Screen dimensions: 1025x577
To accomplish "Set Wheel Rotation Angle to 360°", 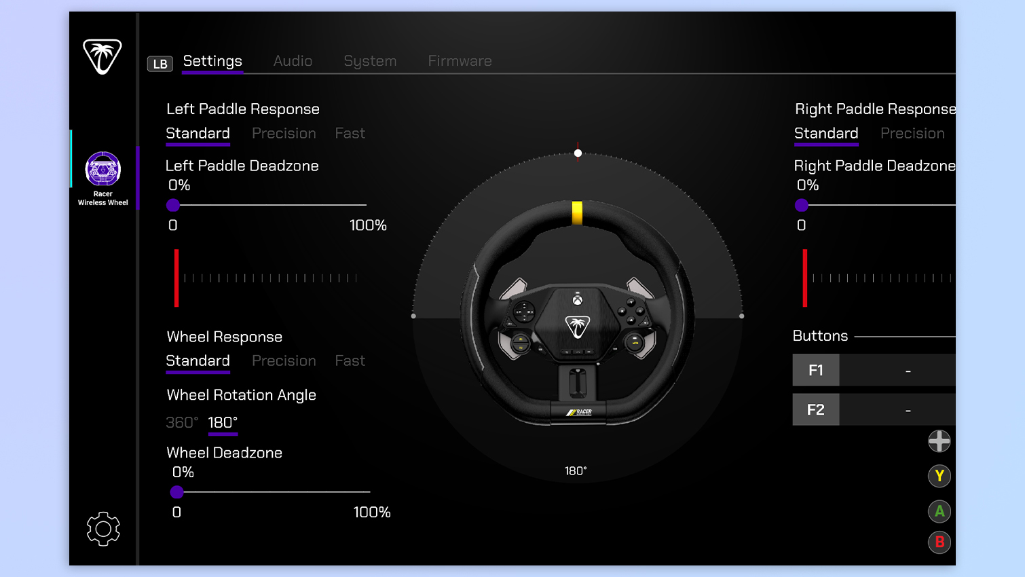I will (x=181, y=422).
